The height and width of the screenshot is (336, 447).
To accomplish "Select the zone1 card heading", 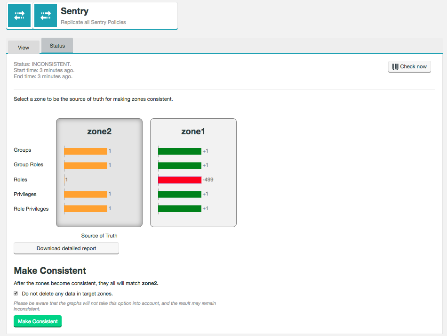I will pyautogui.click(x=193, y=131).
